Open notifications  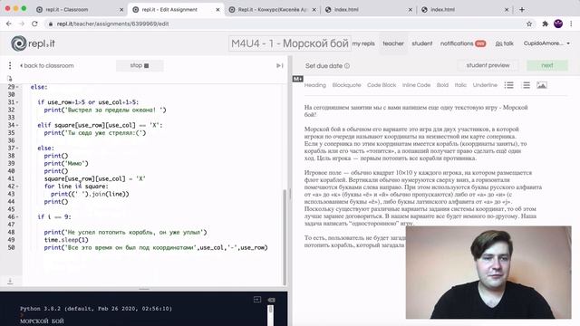[463, 43]
